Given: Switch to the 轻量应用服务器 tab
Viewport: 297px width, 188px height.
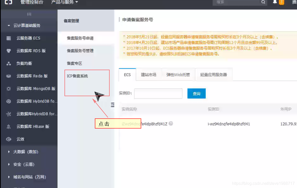Looking at the screenshot, I should click(213, 75).
